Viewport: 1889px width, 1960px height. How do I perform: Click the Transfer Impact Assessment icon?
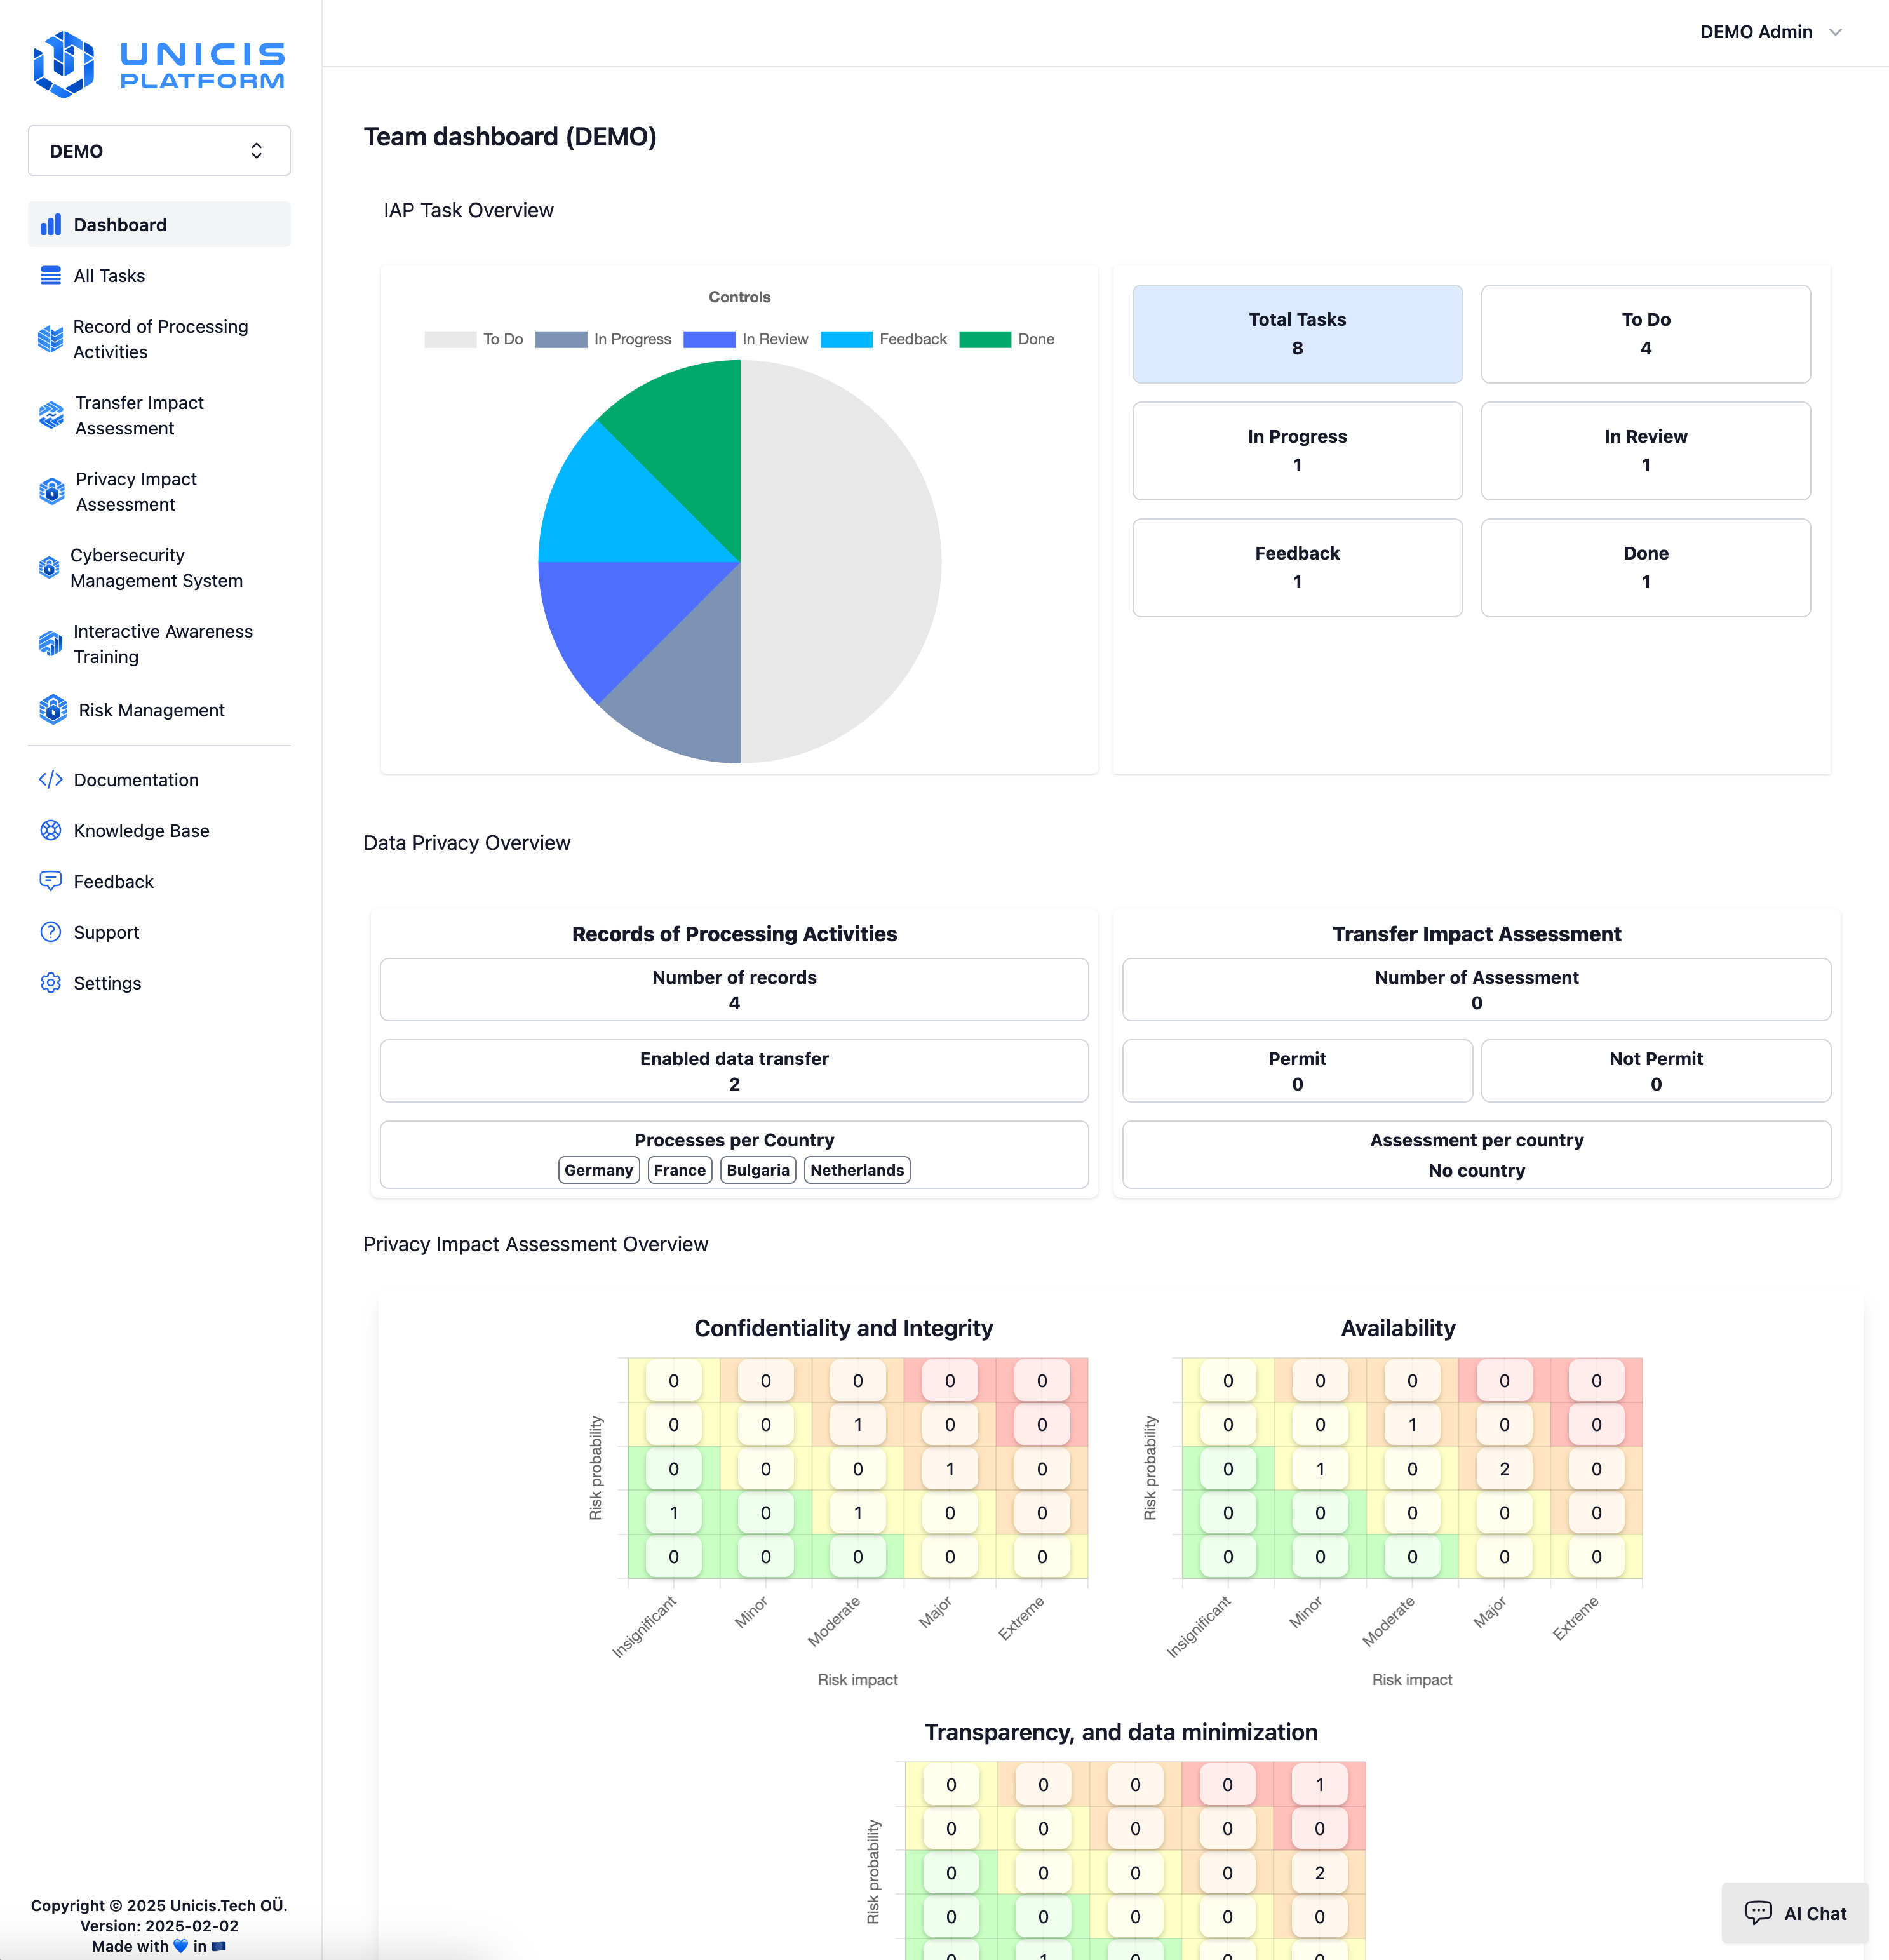(x=51, y=415)
